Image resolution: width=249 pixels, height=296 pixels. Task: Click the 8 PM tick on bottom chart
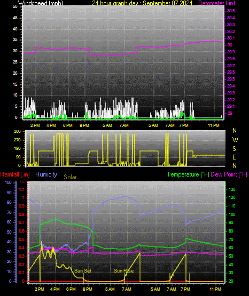point(88,289)
